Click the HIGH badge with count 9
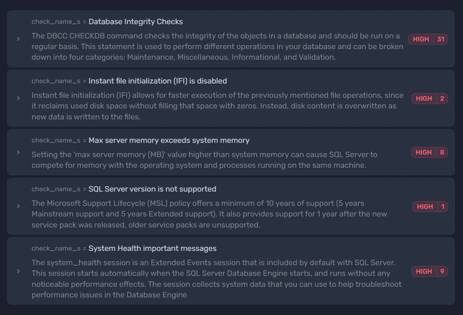The image size is (463, 315). pos(429,271)
